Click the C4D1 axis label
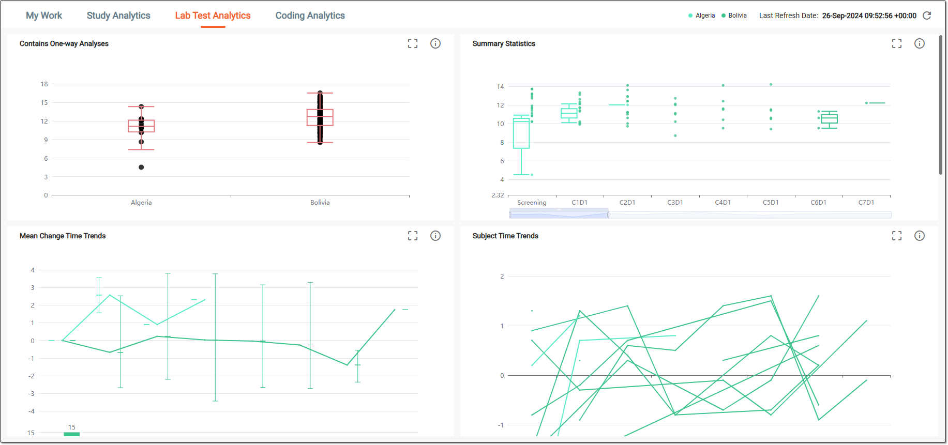 coord(723,203)
